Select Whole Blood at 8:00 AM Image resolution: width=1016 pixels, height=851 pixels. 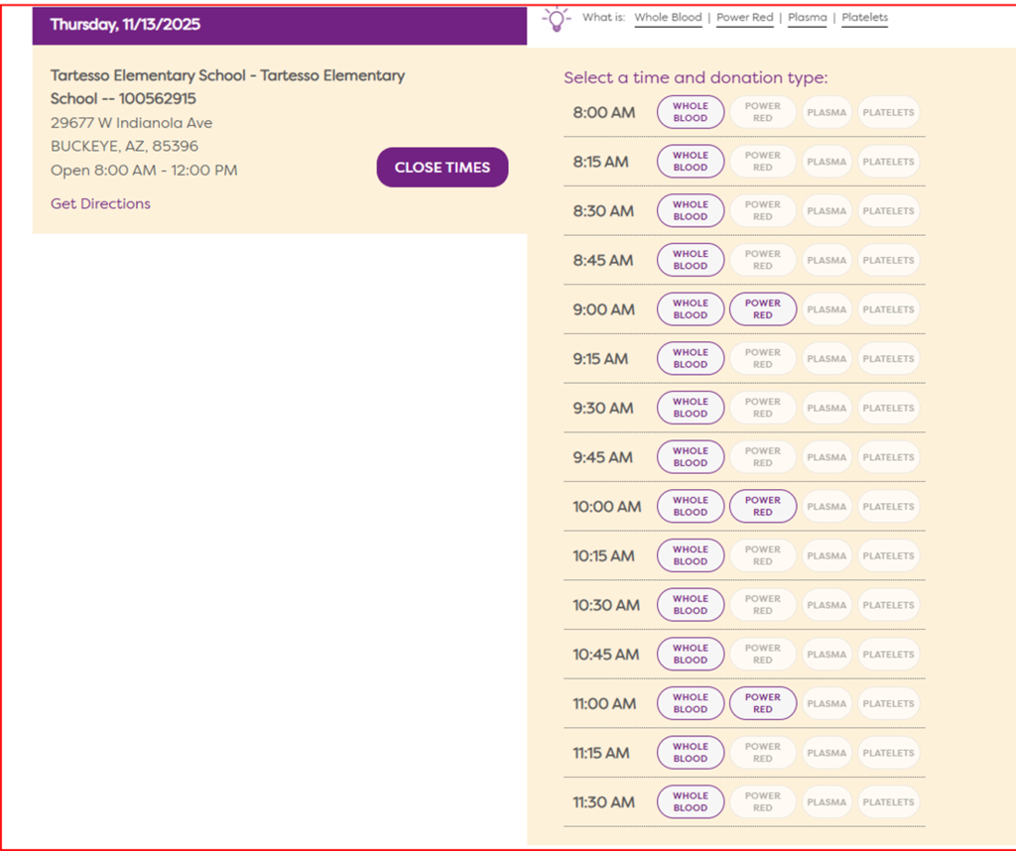[x=691, y=112]
